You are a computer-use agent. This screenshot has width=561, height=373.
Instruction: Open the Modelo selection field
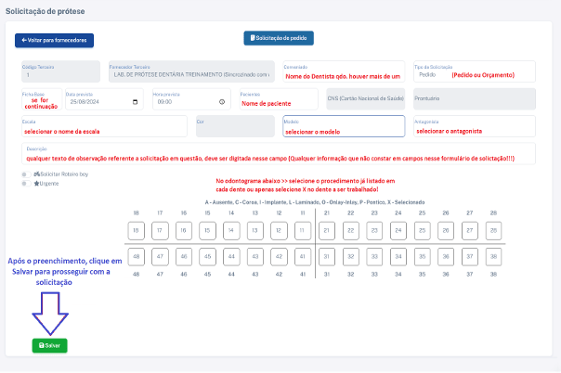[344, 126]
